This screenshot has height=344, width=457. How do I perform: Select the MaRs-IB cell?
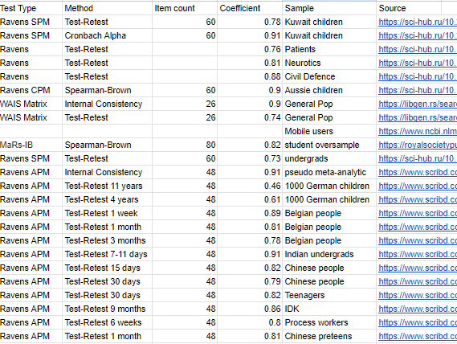pos(31,145)
